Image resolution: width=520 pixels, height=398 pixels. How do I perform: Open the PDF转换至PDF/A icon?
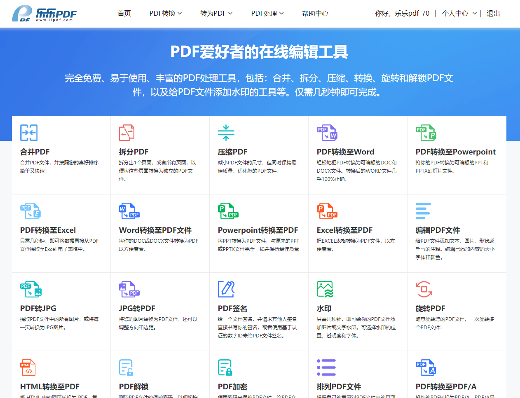[x=426, y=368]
